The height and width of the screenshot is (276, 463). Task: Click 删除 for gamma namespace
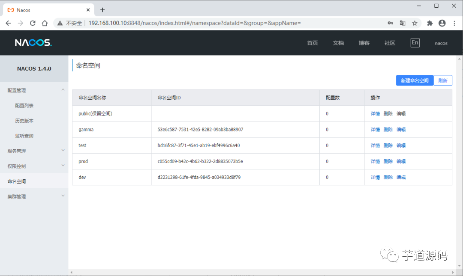[x=388, y=130]
